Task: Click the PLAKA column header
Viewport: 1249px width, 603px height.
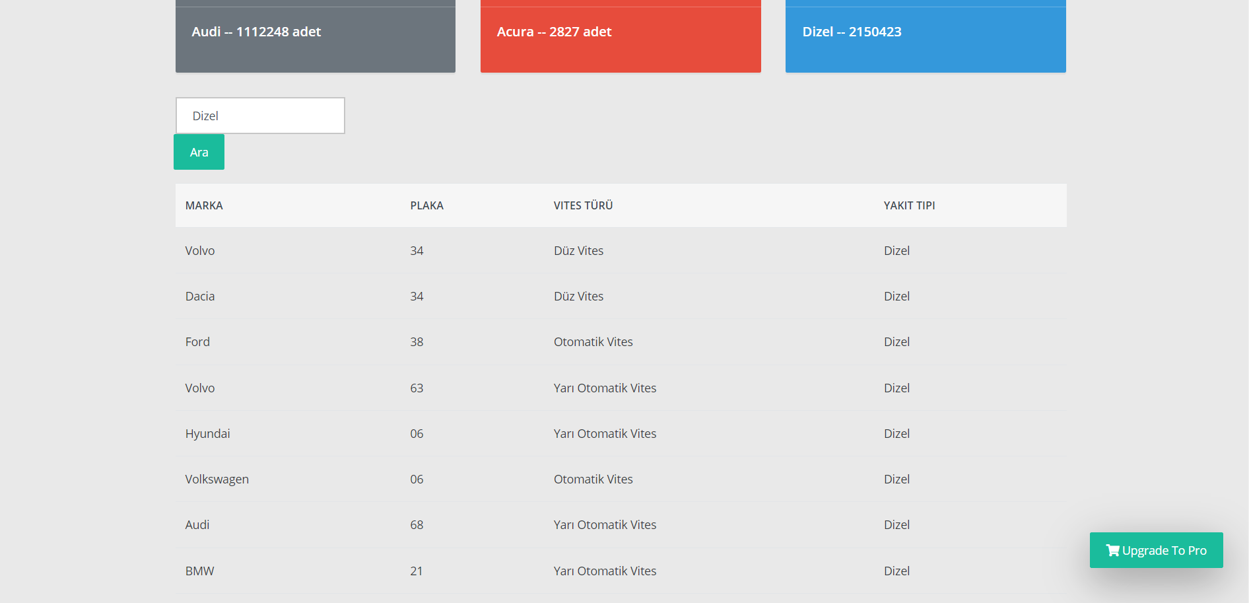Action: tap(426, 205)
